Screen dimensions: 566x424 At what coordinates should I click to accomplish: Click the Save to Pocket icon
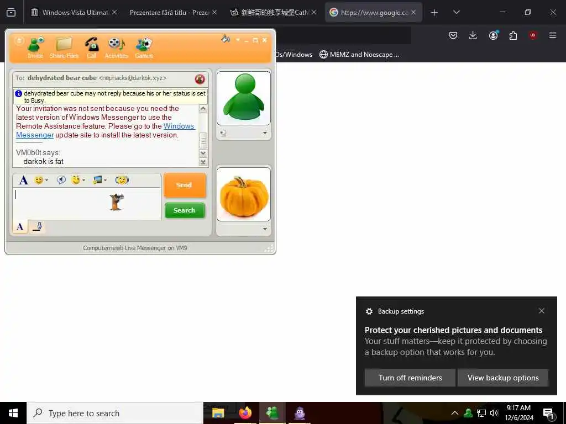tap(453, 35)
